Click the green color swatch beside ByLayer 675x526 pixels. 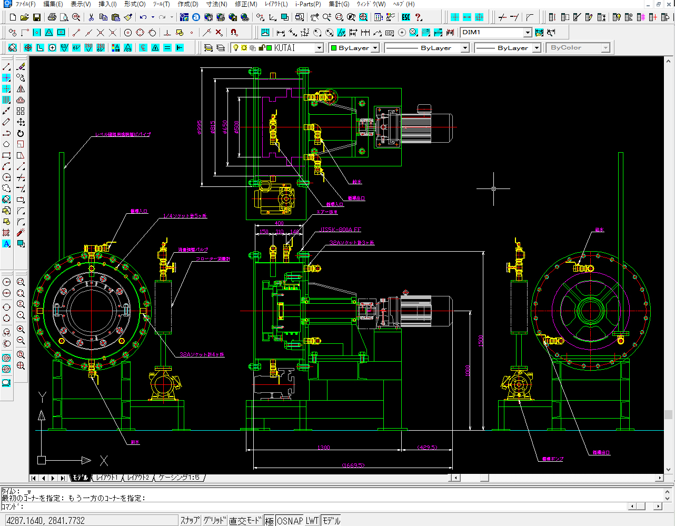coord(333,48)
